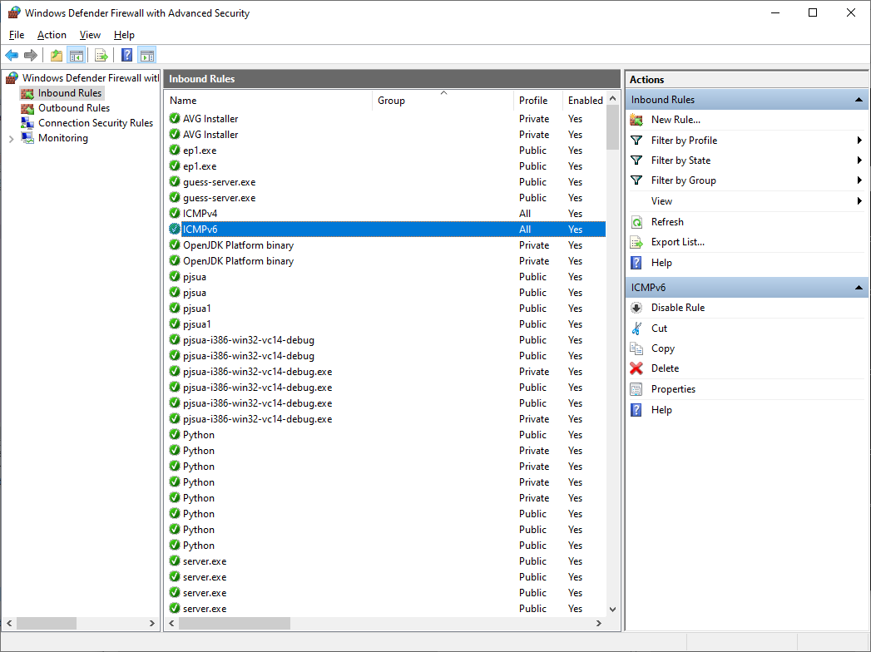This screenshot has height=652, width=871.
Task: Open Export List using its toolbar icon
Action: pos(101,55)
